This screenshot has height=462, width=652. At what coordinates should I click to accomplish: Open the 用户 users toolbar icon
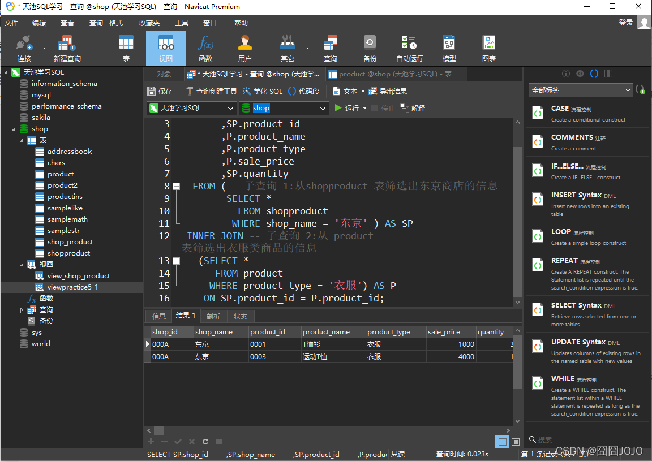click(x=245, y=48)
